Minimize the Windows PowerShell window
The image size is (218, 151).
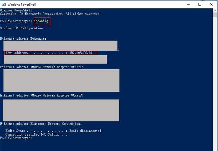point(189,5)
